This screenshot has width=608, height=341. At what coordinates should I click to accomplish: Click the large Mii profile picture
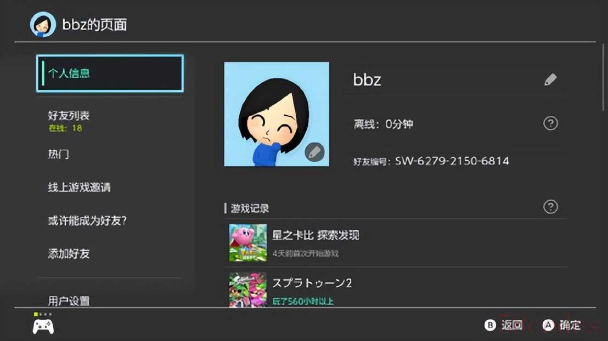point(277,115)
